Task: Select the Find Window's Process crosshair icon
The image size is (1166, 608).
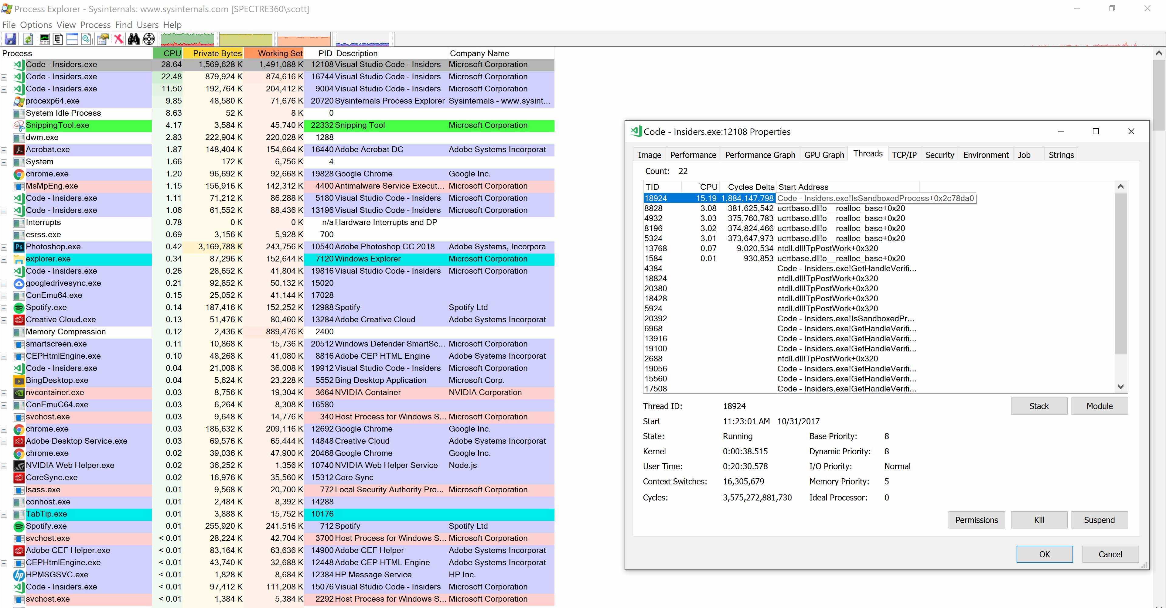Action: click(x=148, y=39)
